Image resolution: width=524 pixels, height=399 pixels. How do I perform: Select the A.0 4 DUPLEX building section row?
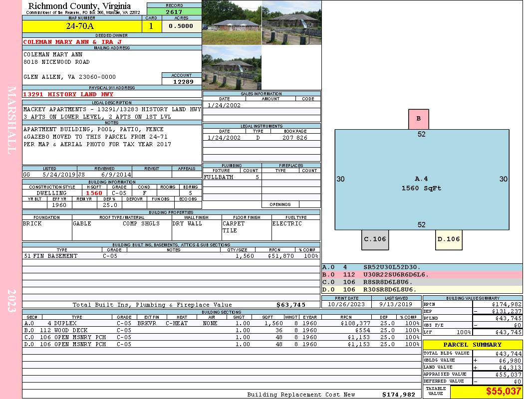221,323
